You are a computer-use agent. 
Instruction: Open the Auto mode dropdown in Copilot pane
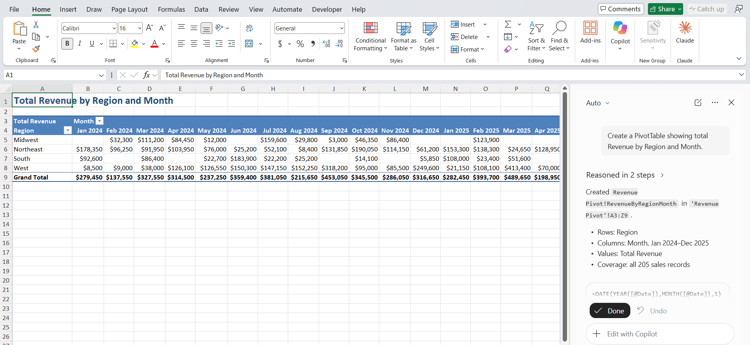click(x=597, y=103)
